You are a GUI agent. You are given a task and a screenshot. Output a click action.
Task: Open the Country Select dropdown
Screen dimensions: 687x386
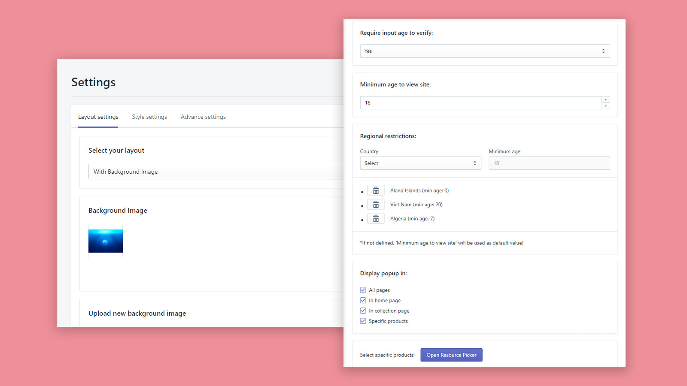(x=420, y=163)
